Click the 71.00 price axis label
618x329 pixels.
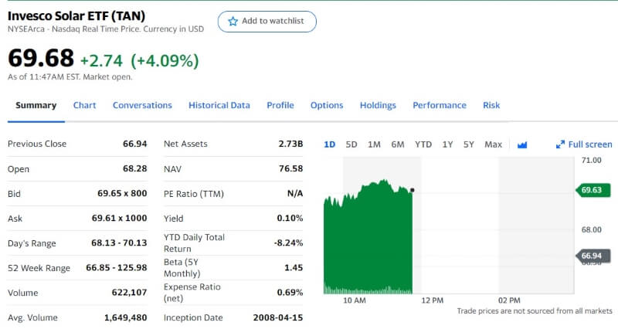pyautogui.click(x=592, y=161)
